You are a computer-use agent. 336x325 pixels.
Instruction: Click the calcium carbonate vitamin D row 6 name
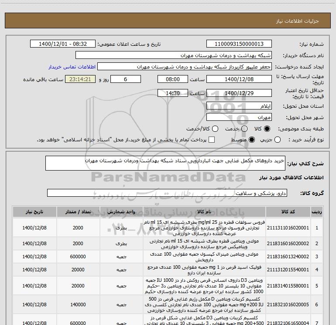coord(204,304)
